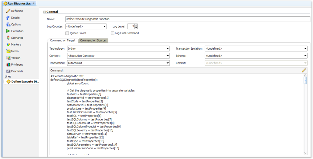This screenshot has width=313, height=159.
Task: Click the command area vertical scrollbar
Action: pyautogui.click(x=305, y=114)
